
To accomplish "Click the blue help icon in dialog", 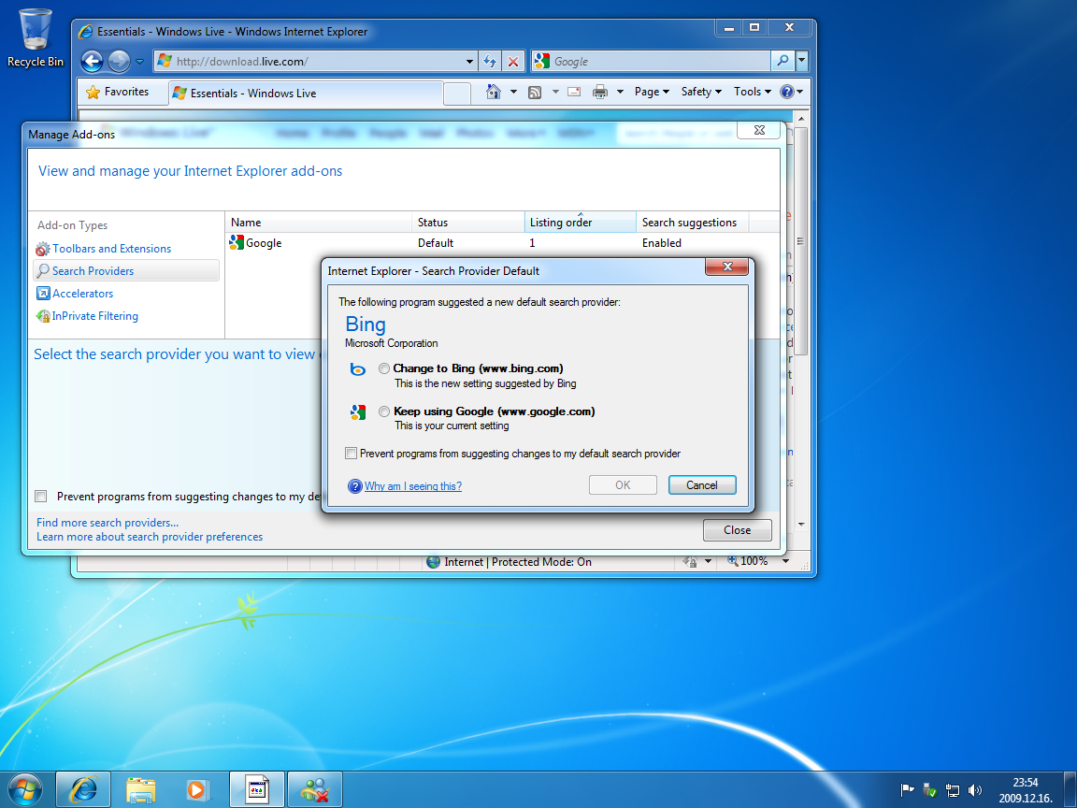I will (x=354, y=486).
